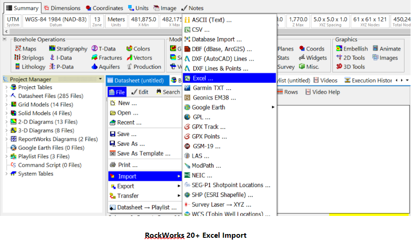This screenshot has height=241, width=411.
Task: Open the Colors tool
Action: click(x=138, y=49)
